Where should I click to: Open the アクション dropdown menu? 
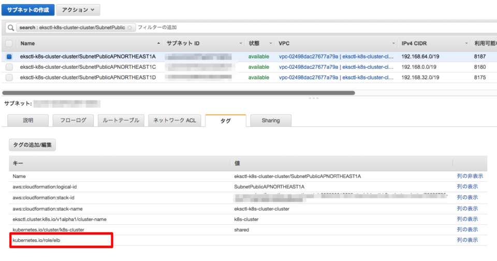click(78, 9)
